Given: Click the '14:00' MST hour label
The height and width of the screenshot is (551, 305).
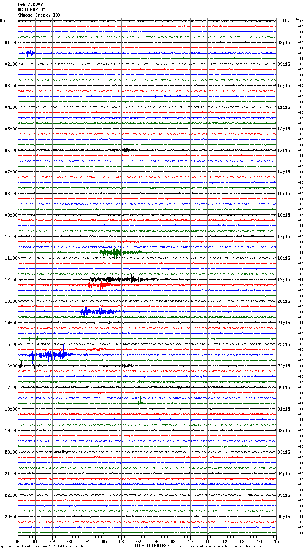Looking at the screenshot, I should [x=11, y=323].
